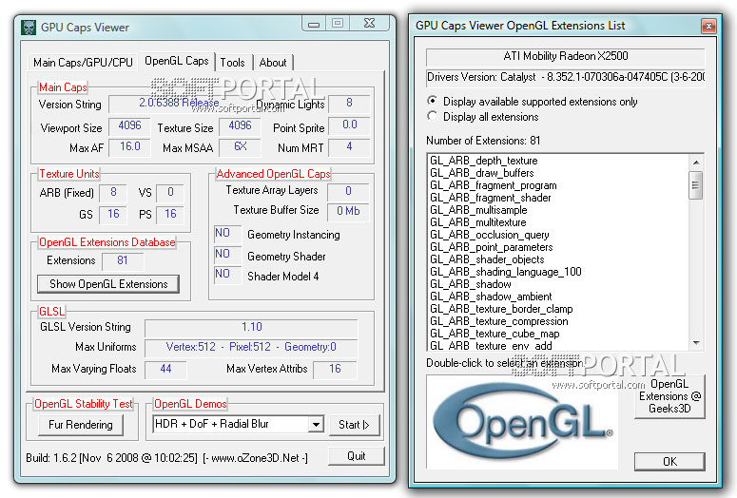Click Show OpenGL Extensions button
Image resolution: width=737 pixels, height=498 pixels.
pyautogui.click(x=108, y=284)
